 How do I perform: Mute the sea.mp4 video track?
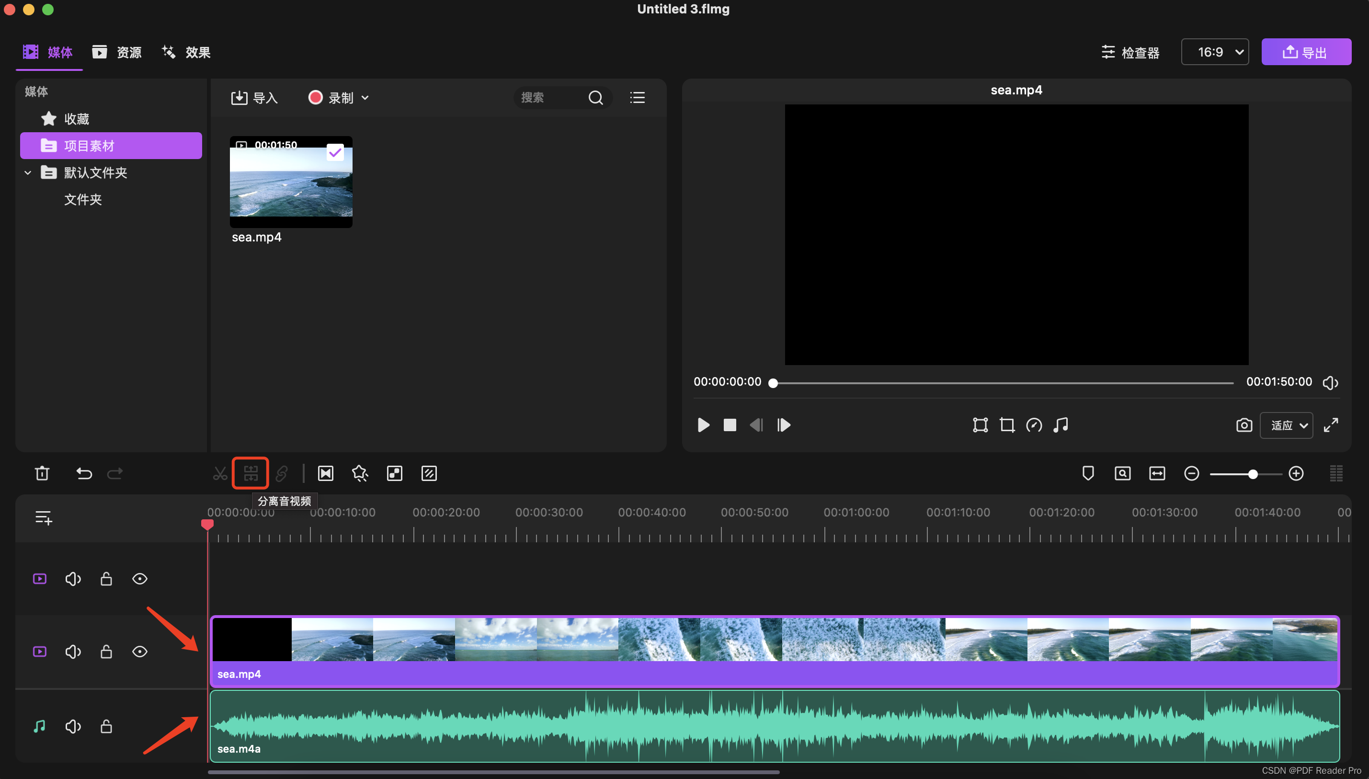click(x=73, y=652)
